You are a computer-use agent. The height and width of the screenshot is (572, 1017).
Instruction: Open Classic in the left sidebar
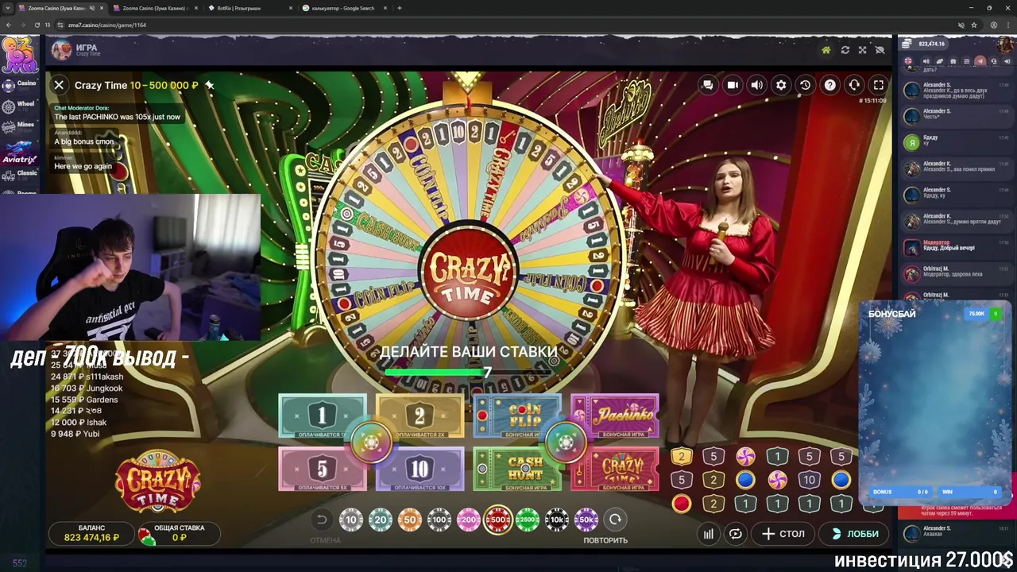[19, 173]
